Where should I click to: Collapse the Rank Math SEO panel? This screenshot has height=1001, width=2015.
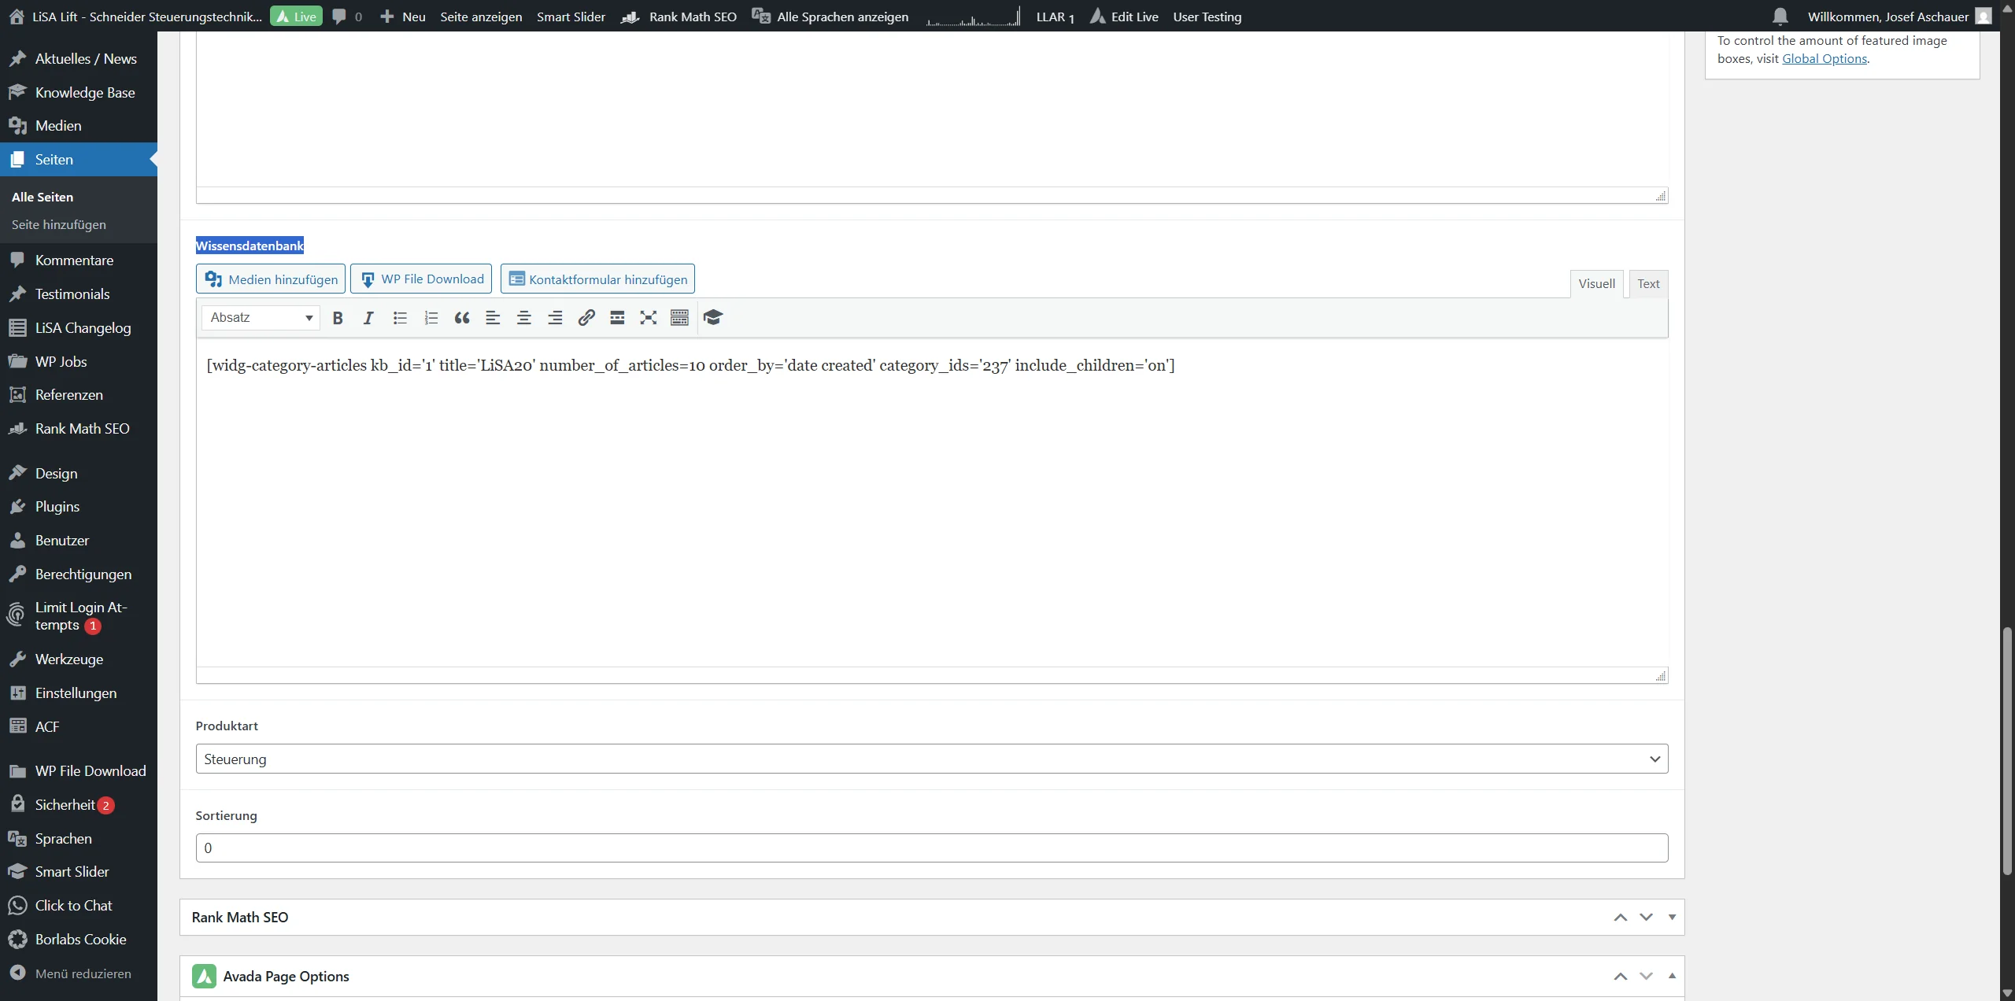1671,917
